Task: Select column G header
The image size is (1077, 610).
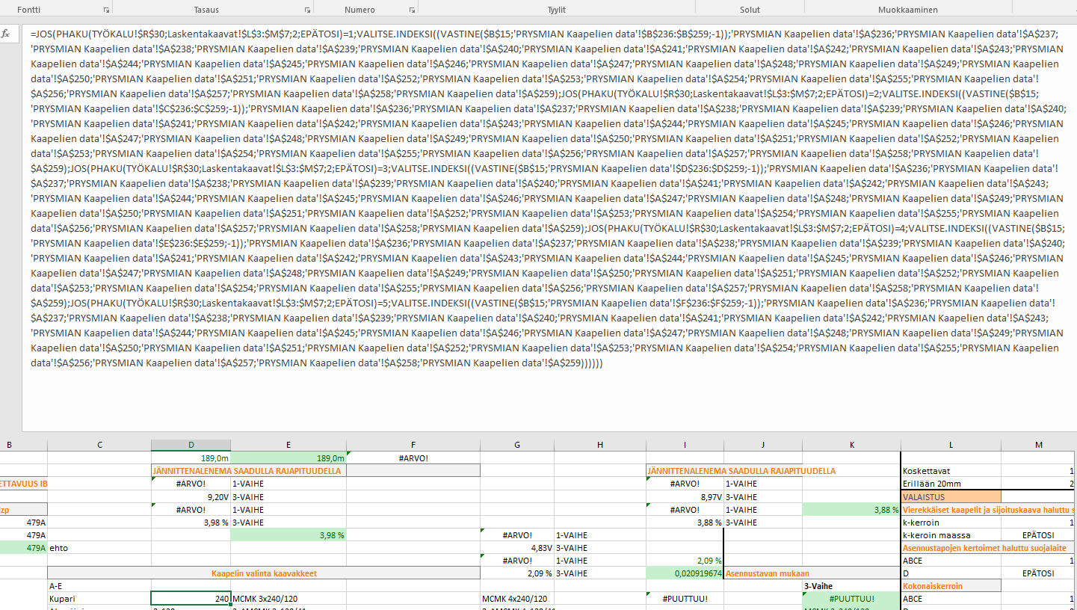Action: point(517,445)
